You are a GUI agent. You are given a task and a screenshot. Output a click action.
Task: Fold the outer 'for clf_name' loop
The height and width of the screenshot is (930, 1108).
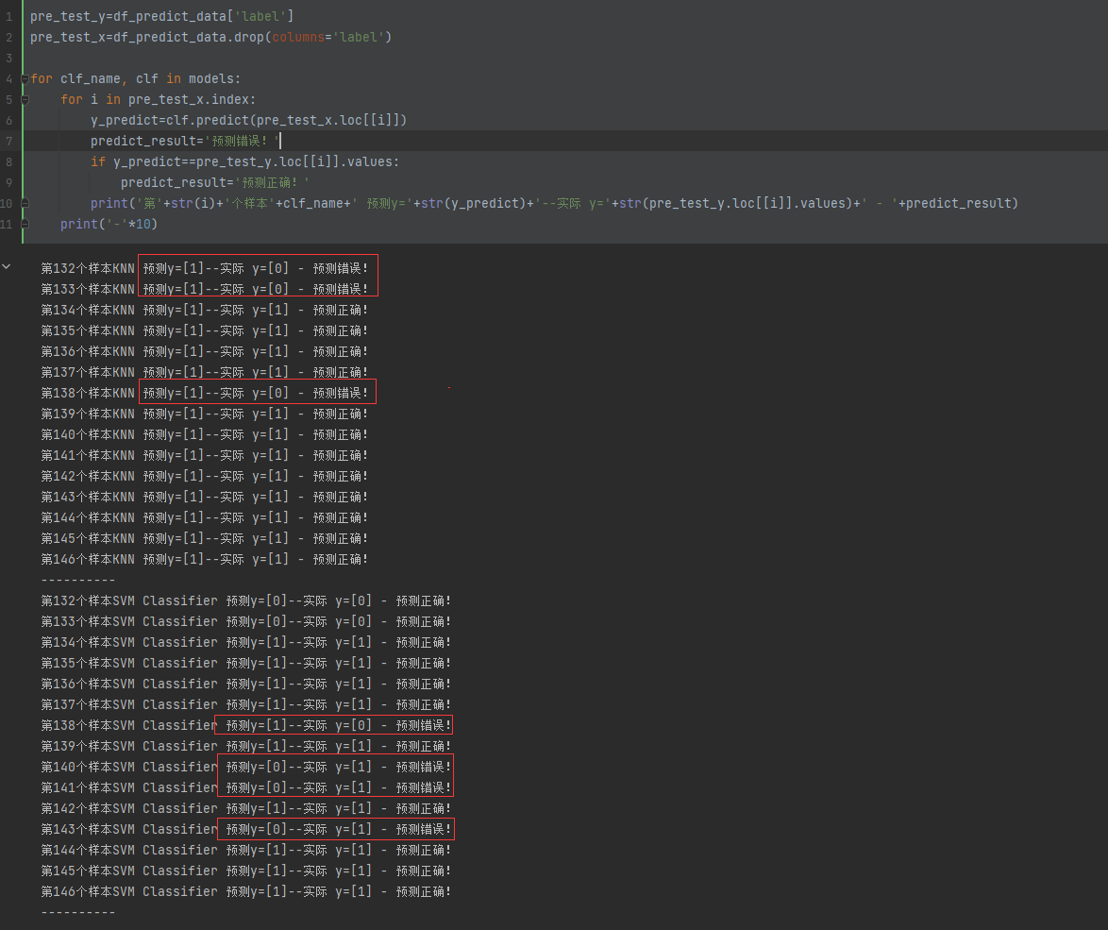click(x=25, y=79)
